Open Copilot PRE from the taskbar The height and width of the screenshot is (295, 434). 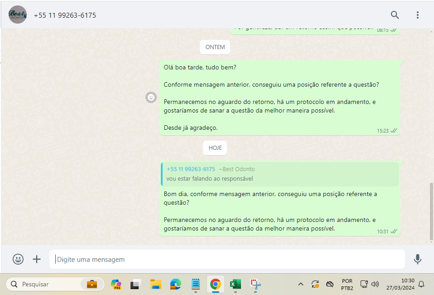(116, 284)
